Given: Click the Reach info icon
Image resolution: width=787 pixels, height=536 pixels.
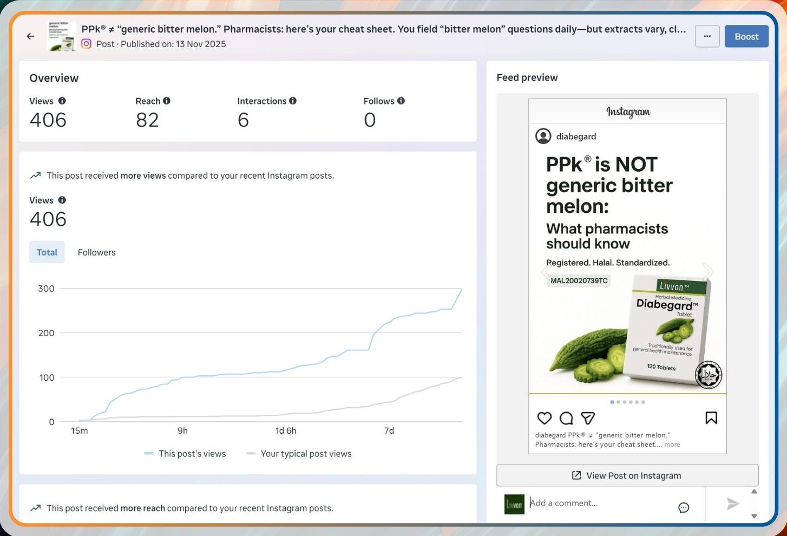Looking at the screenshot, I should pyautogui.click(x=167, y=101).
